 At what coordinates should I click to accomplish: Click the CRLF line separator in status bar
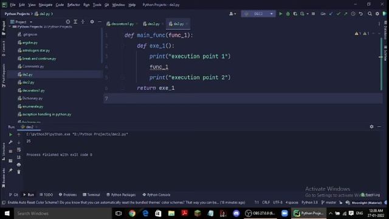pyautogui.click(x=266, y=203)
